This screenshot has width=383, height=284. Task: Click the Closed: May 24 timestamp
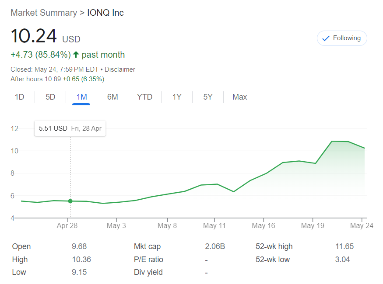click(54, 69)
